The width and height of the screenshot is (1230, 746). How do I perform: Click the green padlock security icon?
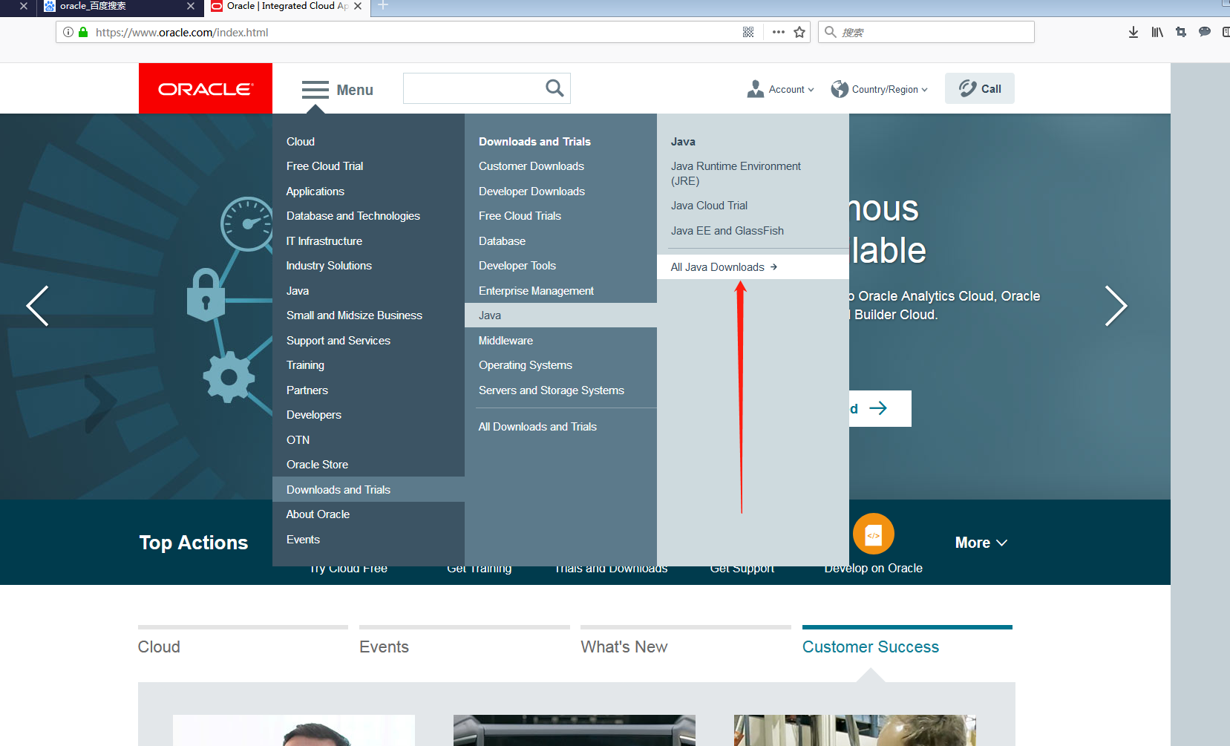(83, 32)
